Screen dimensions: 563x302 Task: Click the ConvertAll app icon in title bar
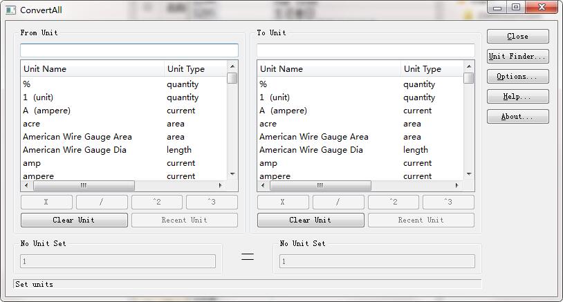point(11,10)
